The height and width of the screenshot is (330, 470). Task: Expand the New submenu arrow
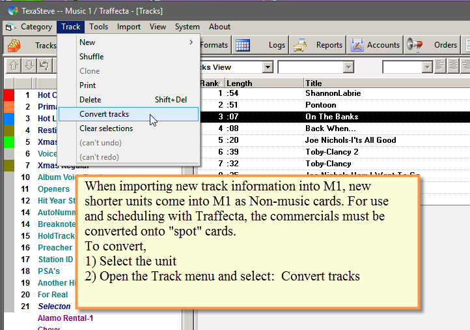point(191,42)
